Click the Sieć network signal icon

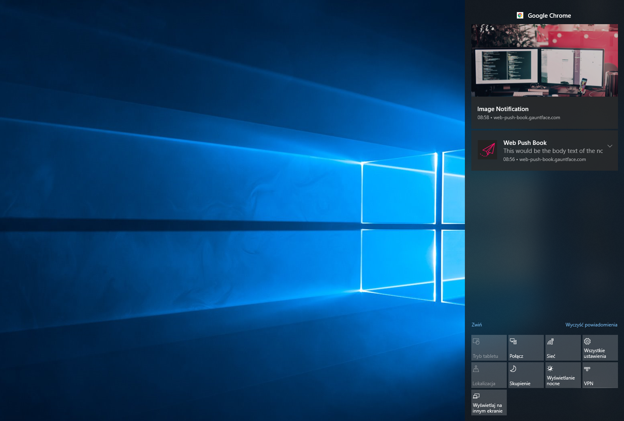(x=550, y=341)
